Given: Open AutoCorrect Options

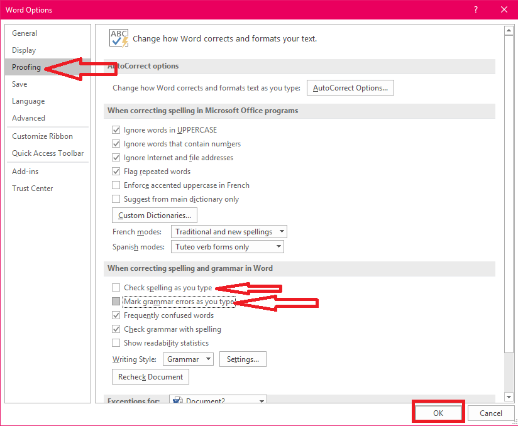Looking at the screenshot, I should coord(350,87).
